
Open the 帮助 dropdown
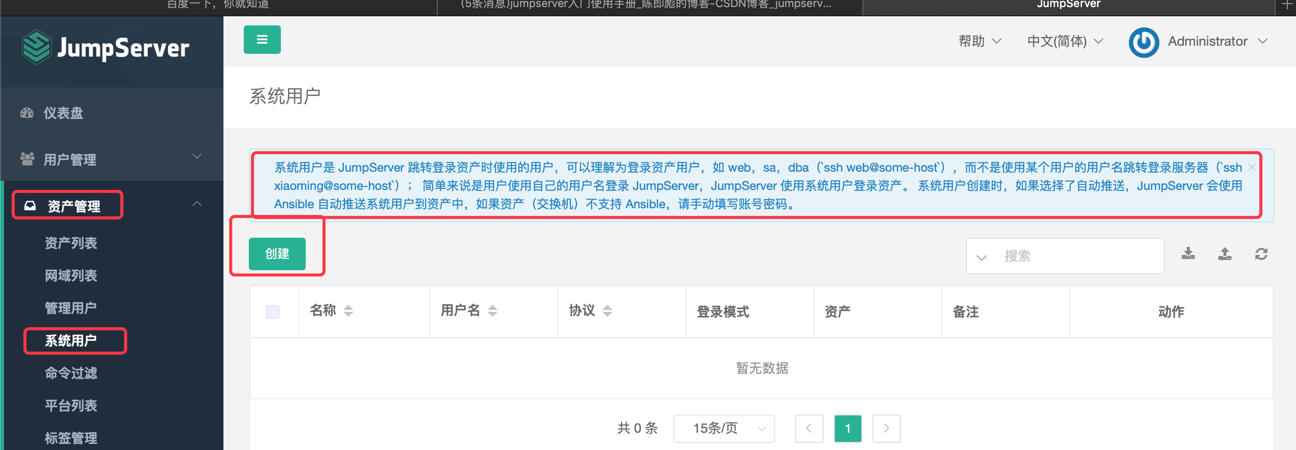pos(980,41)
